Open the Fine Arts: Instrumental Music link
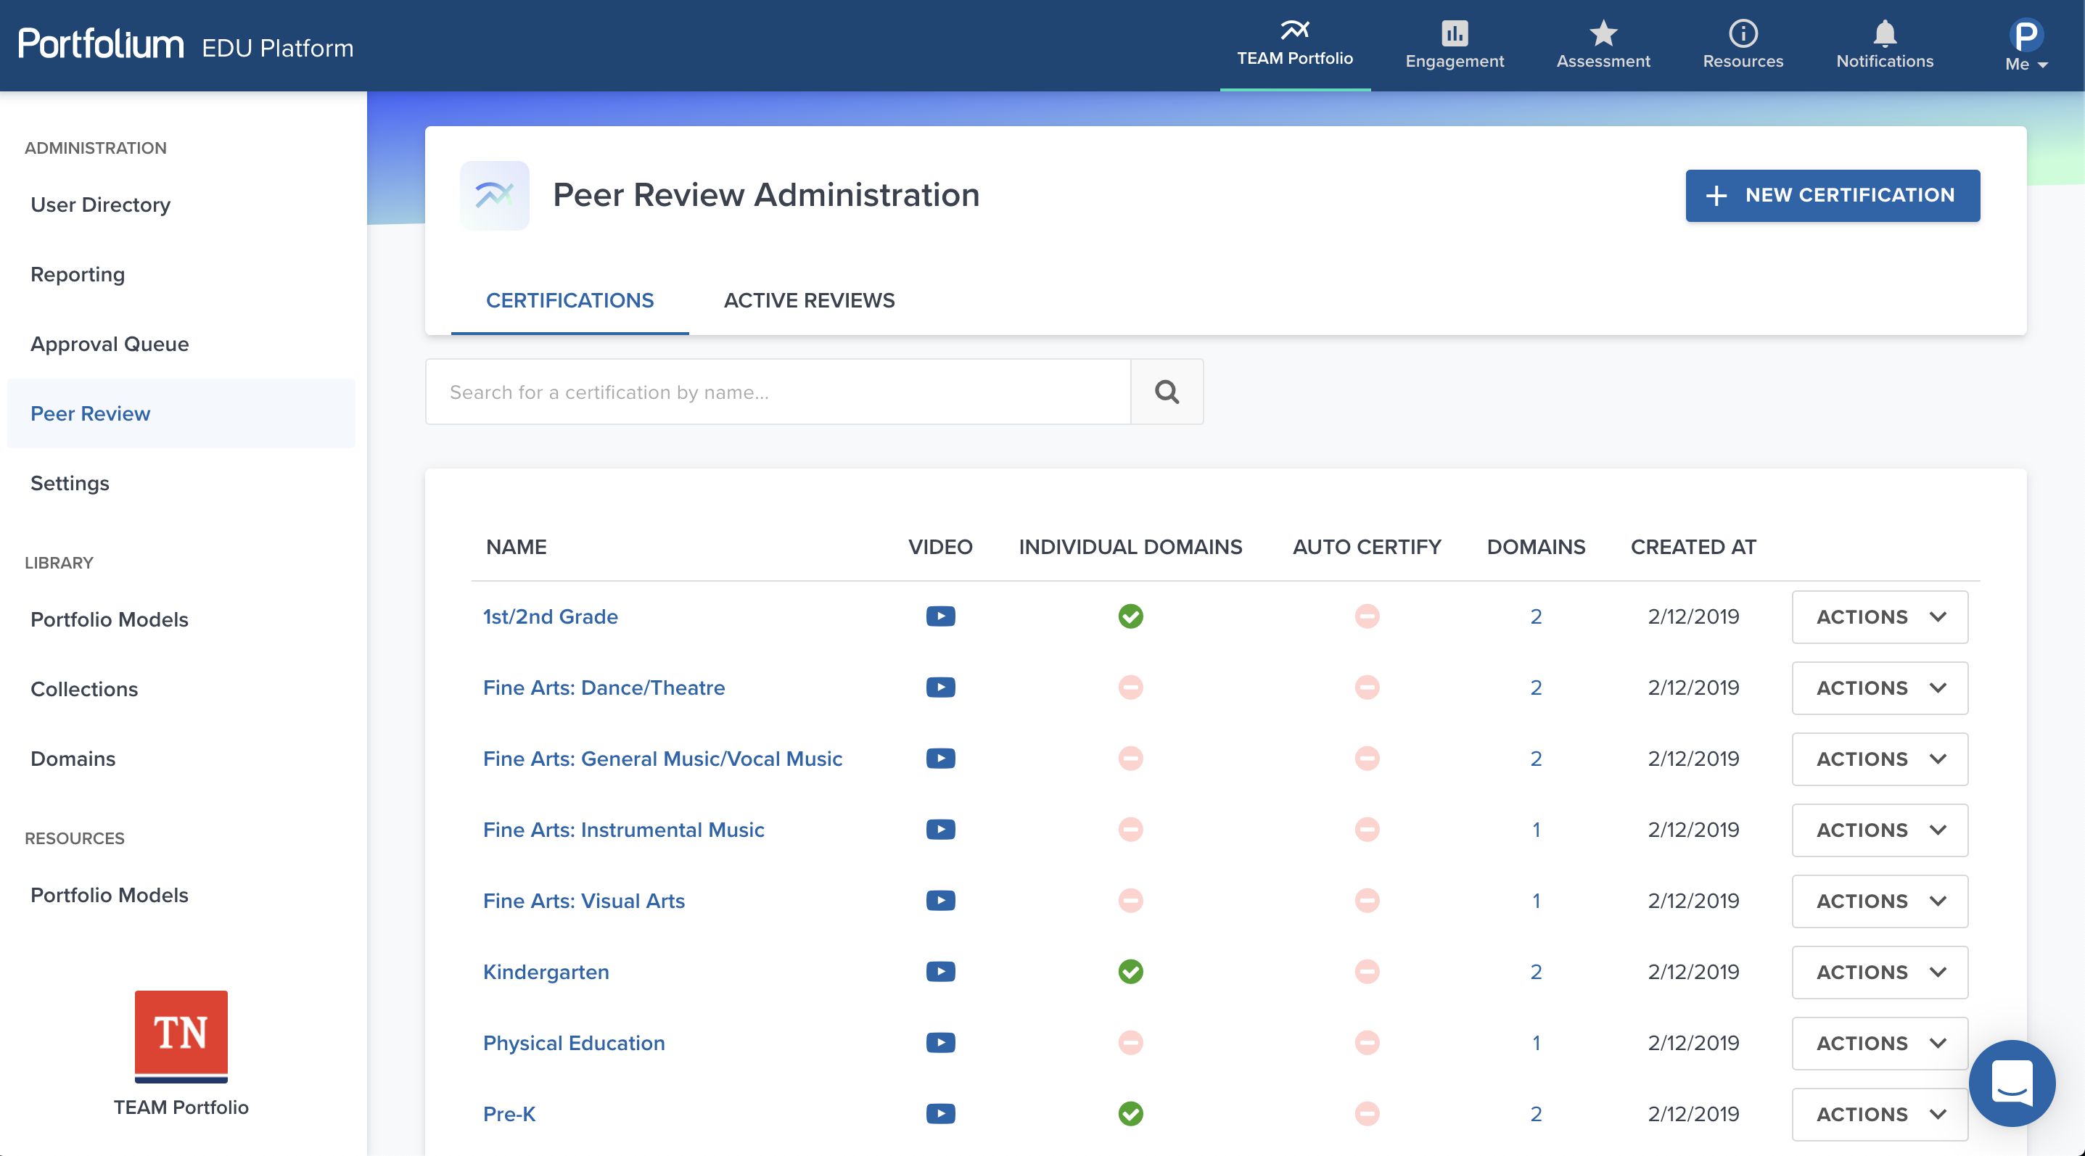The height and width of the screenshot is (1156, 2085). pos(623,830)
